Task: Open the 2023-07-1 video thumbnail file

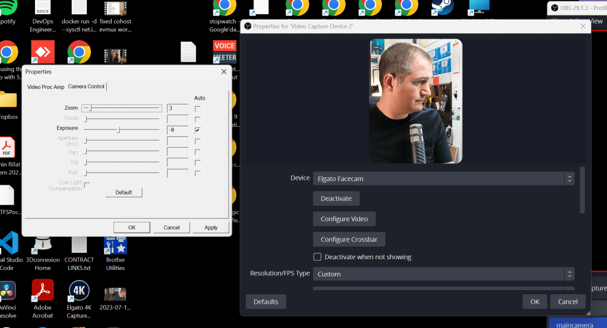Action: 115,294
